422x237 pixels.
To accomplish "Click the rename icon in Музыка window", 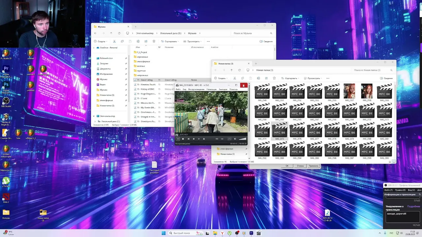I will tap(138, 41).
